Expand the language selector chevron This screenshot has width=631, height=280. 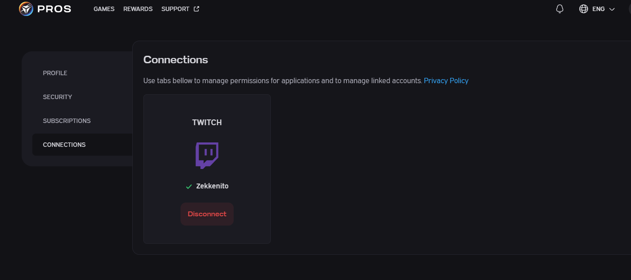coord(612,9)
